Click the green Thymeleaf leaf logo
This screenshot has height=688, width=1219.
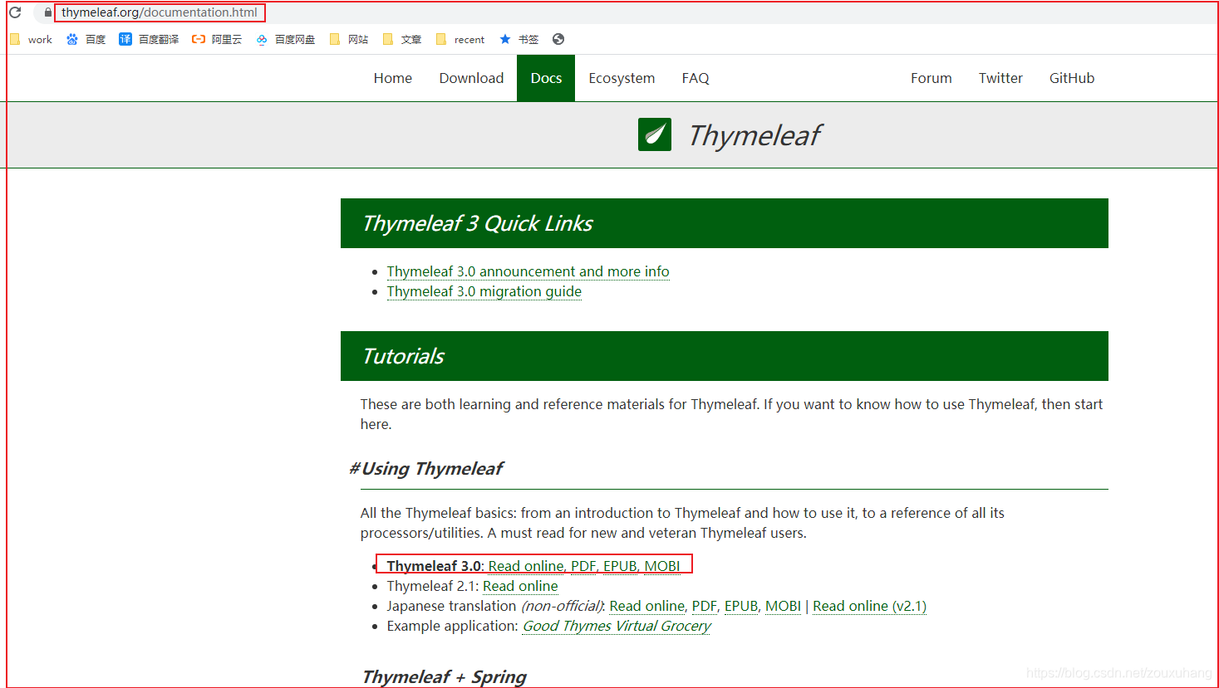(655, 134)
